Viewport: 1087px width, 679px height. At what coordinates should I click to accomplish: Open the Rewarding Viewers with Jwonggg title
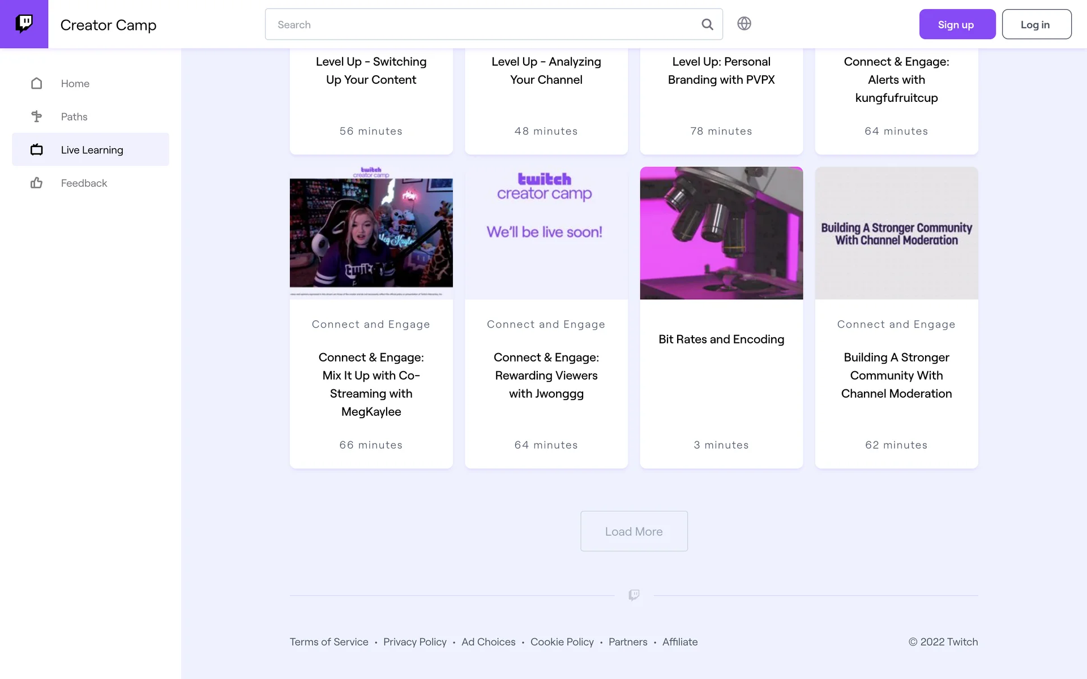[x=546, y=376]
